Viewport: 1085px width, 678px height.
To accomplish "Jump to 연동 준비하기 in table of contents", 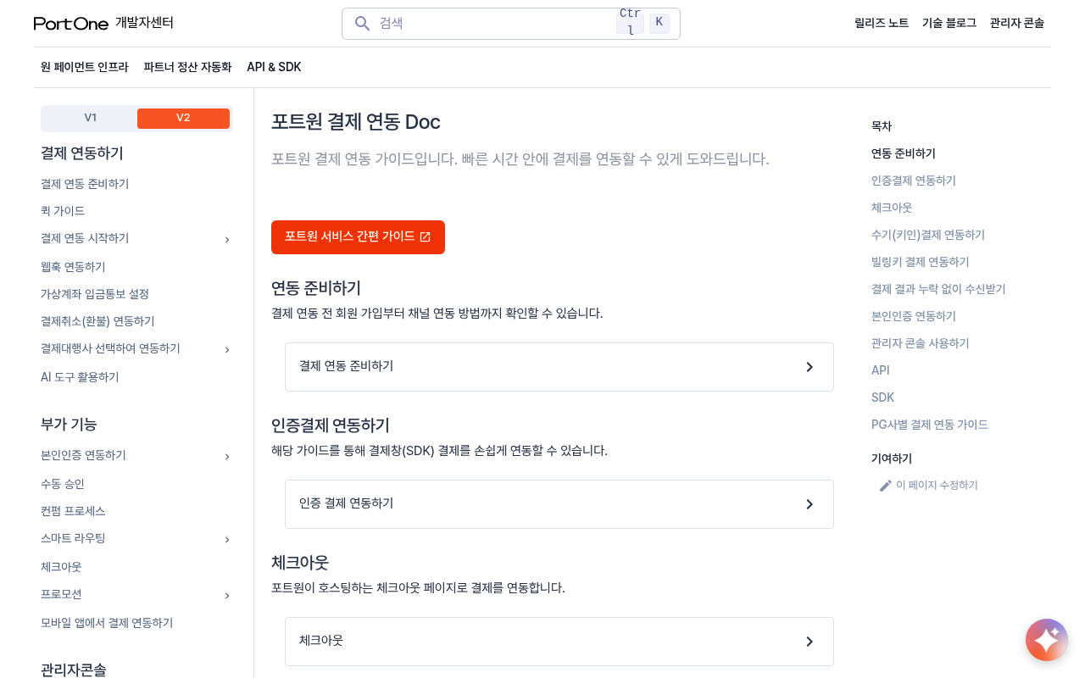I will point(904,153).
